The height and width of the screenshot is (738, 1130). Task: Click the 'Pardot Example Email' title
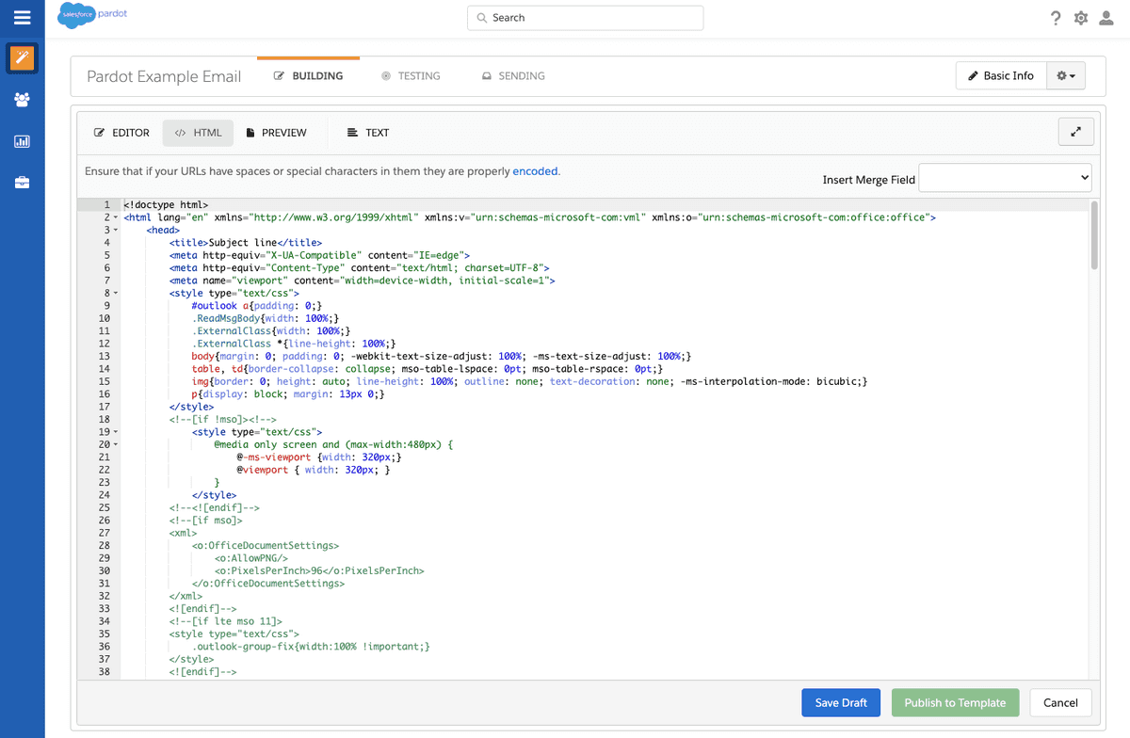pos(164,76)
